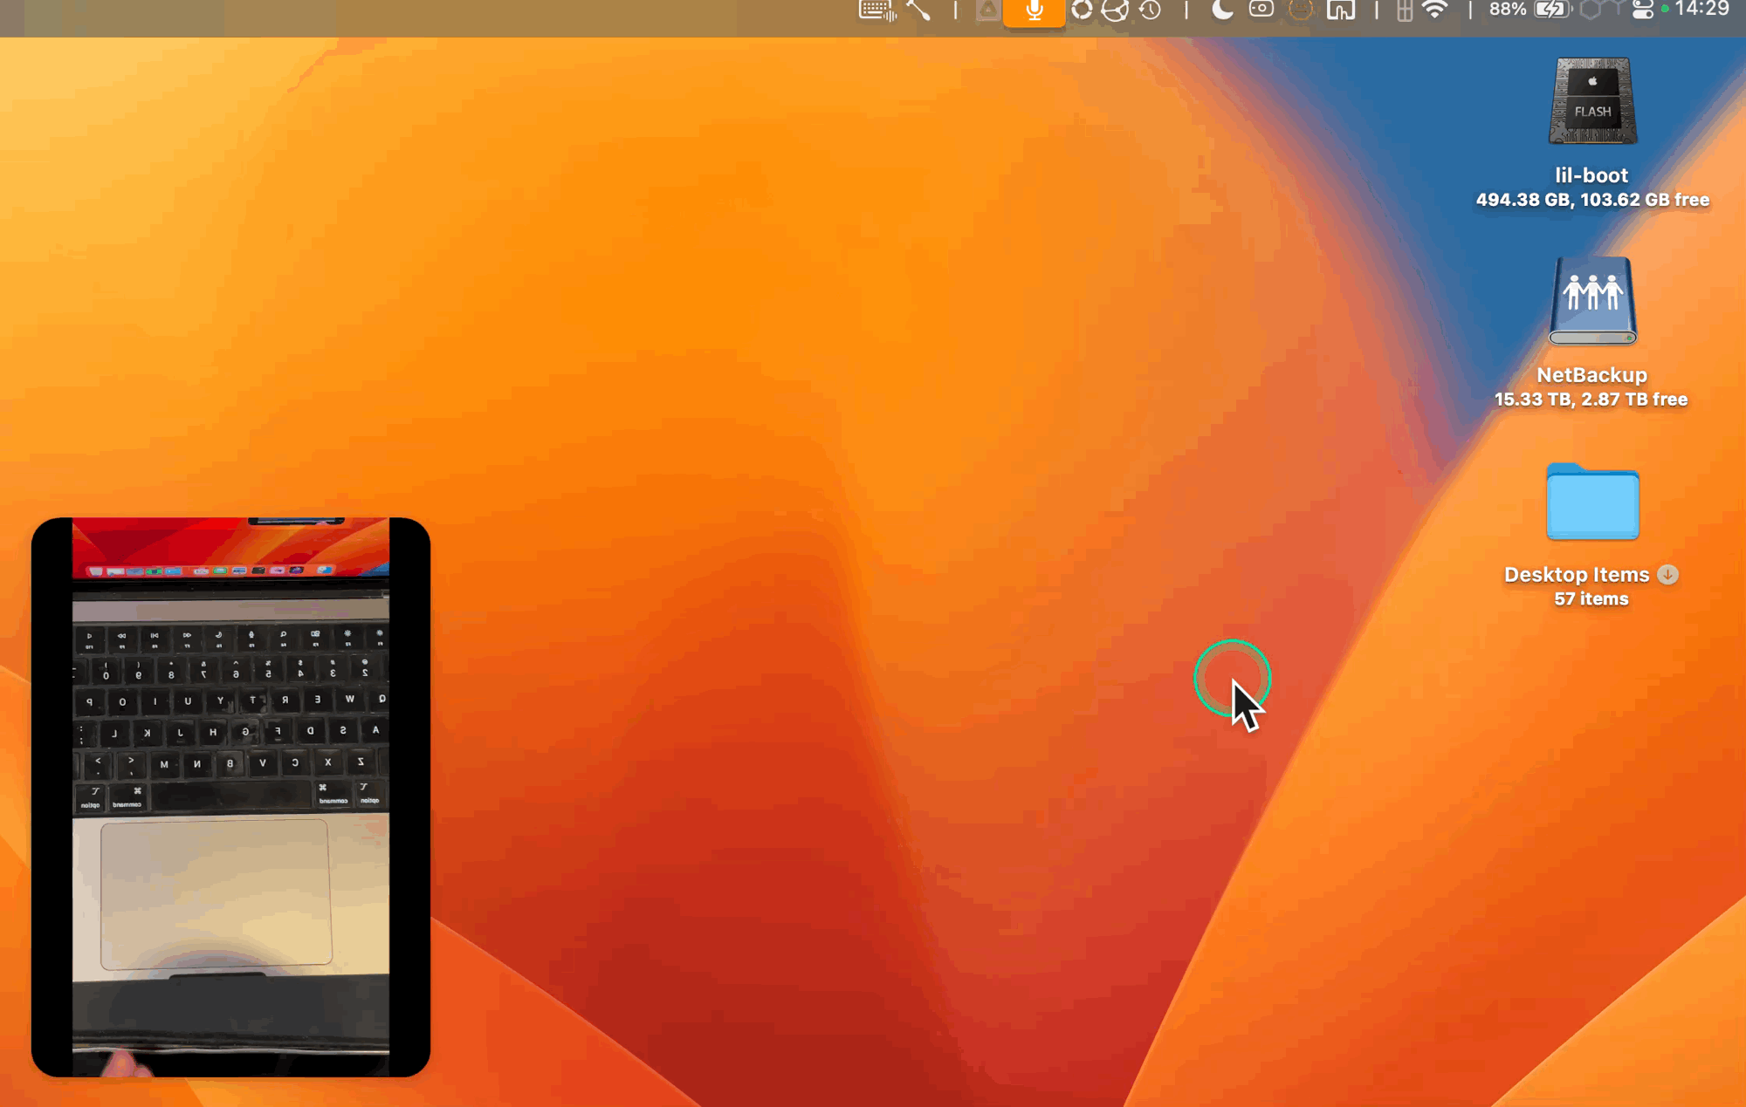Open the Wi-Fi menu

pyautogui.click(x=1434, y=10)
